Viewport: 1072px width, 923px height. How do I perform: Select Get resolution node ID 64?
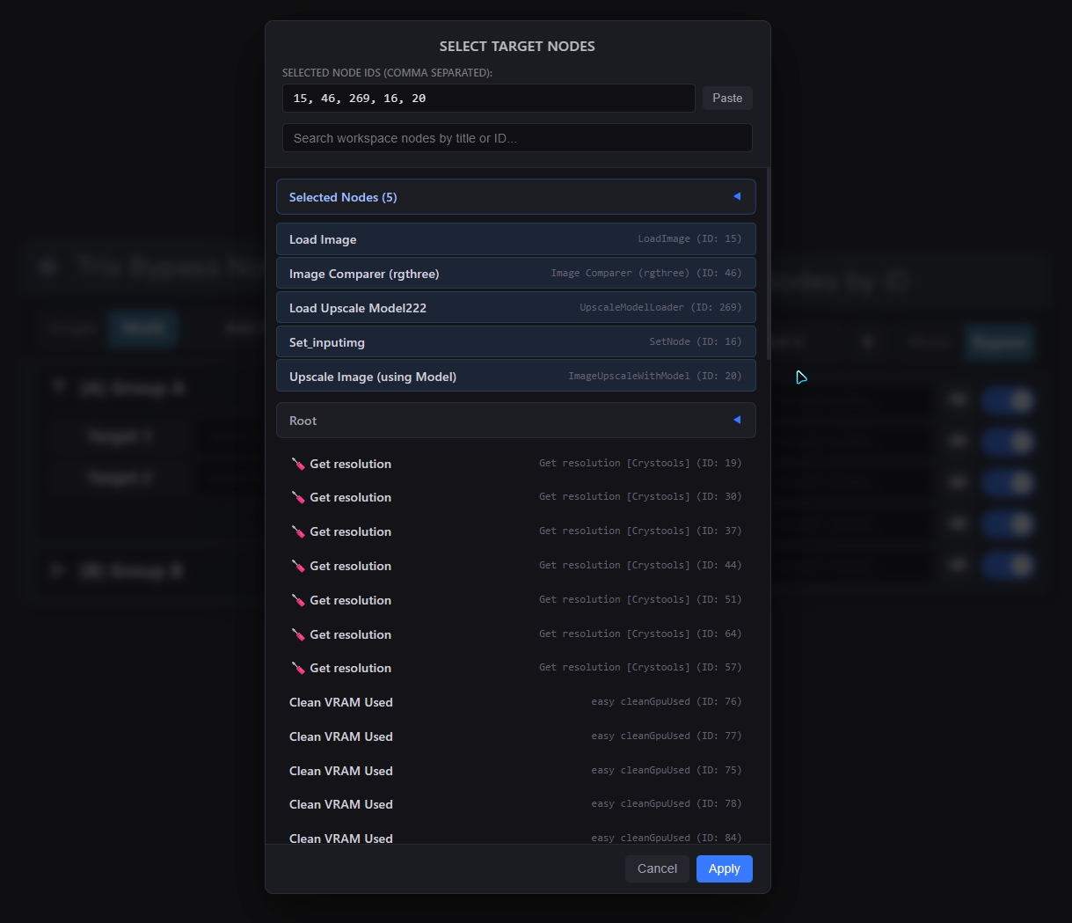coord(516,634)
